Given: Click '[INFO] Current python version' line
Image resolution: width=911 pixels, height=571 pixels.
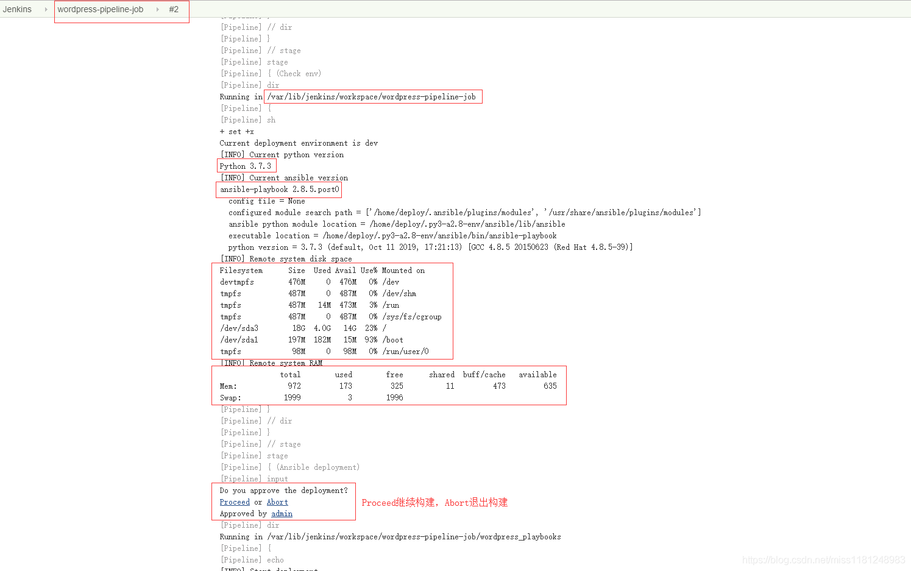Looking at the screenshot, I should pos(282,155).
